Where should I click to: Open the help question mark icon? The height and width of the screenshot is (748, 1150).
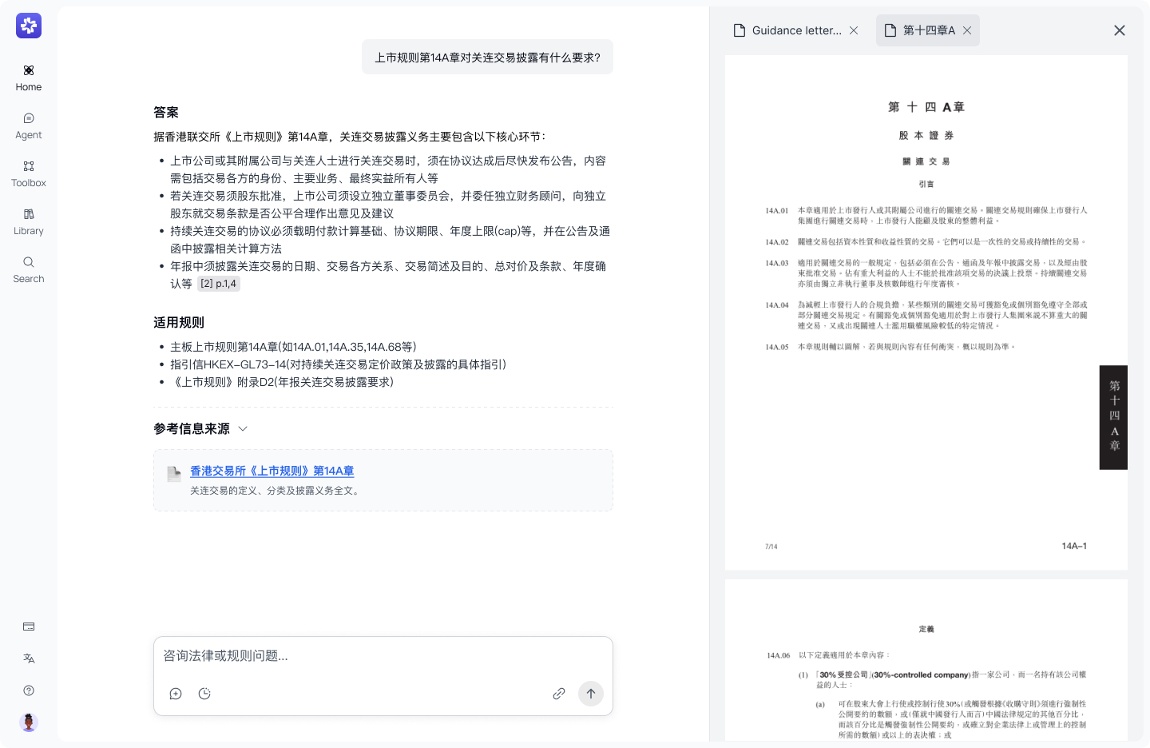(x=29, y=690)
